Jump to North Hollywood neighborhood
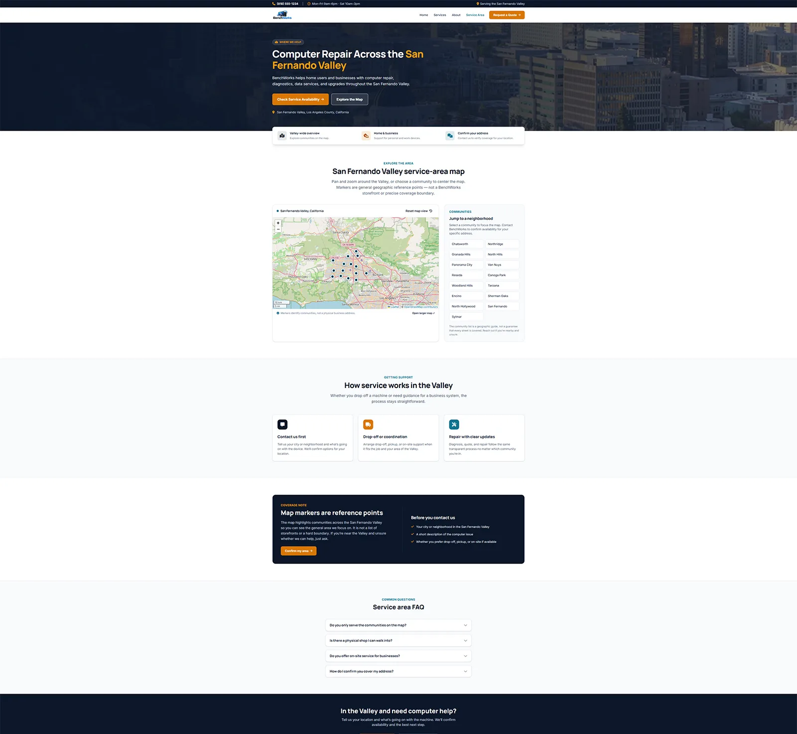 pos(466,307)
